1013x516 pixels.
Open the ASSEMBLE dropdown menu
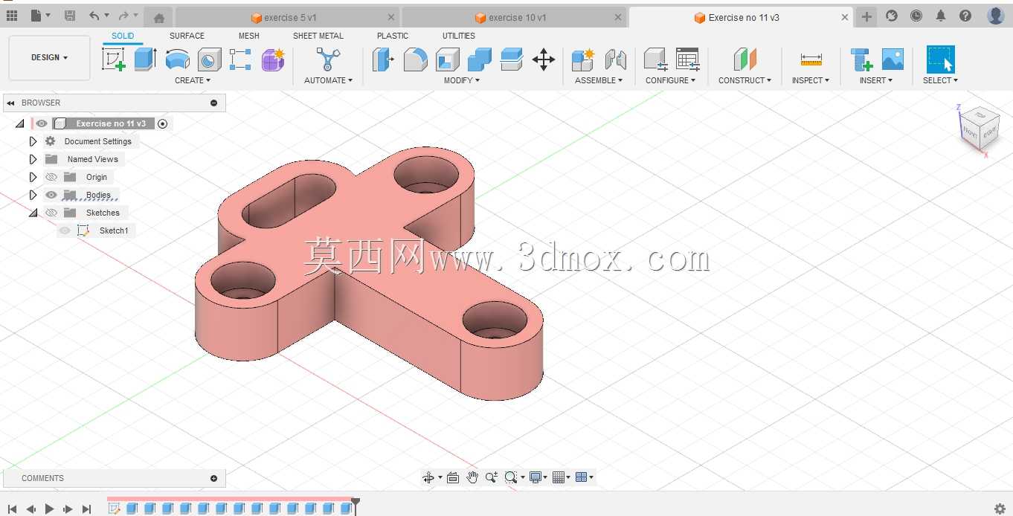tap(599, 80)
